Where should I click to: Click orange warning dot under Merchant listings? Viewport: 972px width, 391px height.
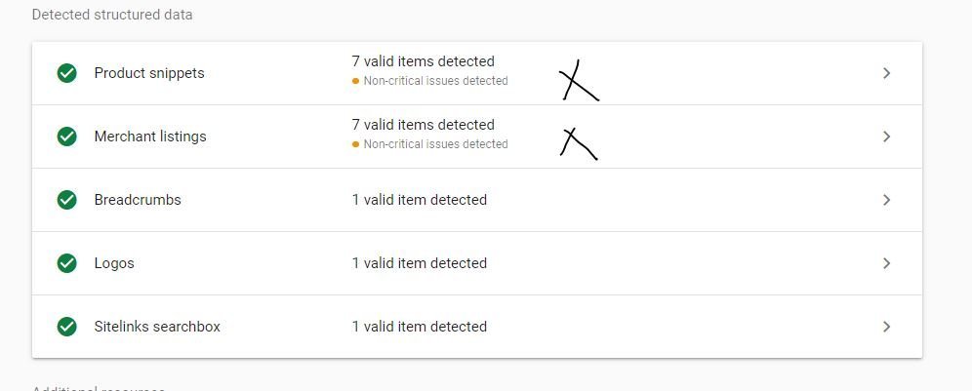tap(355, 143)
